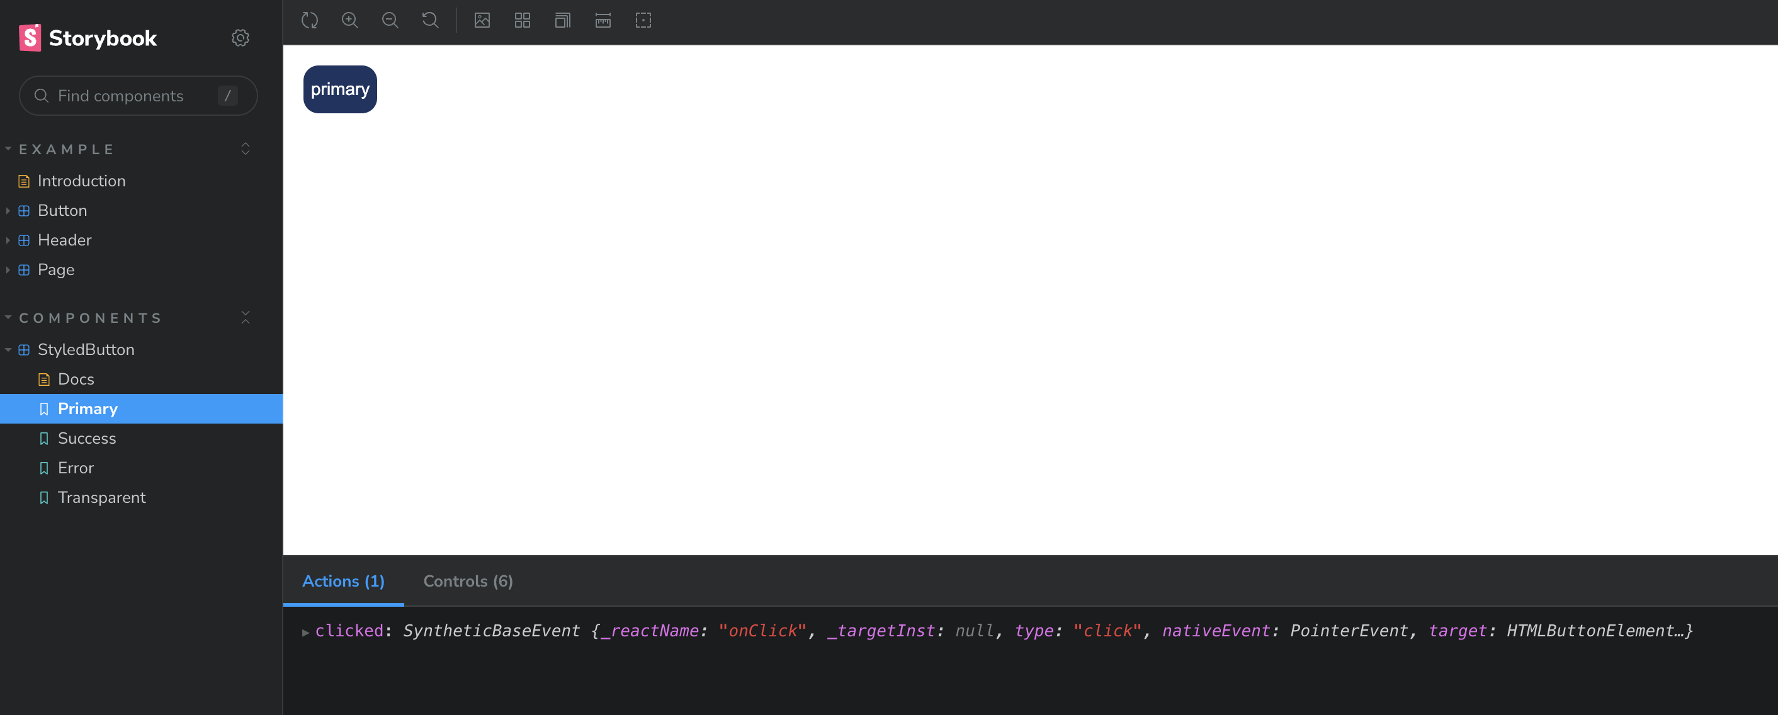1778x715 pixels.
Task: Collapse the StyledButton component
Action: tap(8, 350)
